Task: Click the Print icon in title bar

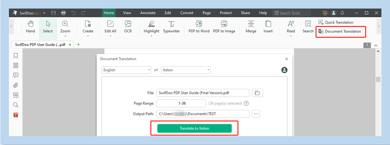Action: [x=63, y=13]
